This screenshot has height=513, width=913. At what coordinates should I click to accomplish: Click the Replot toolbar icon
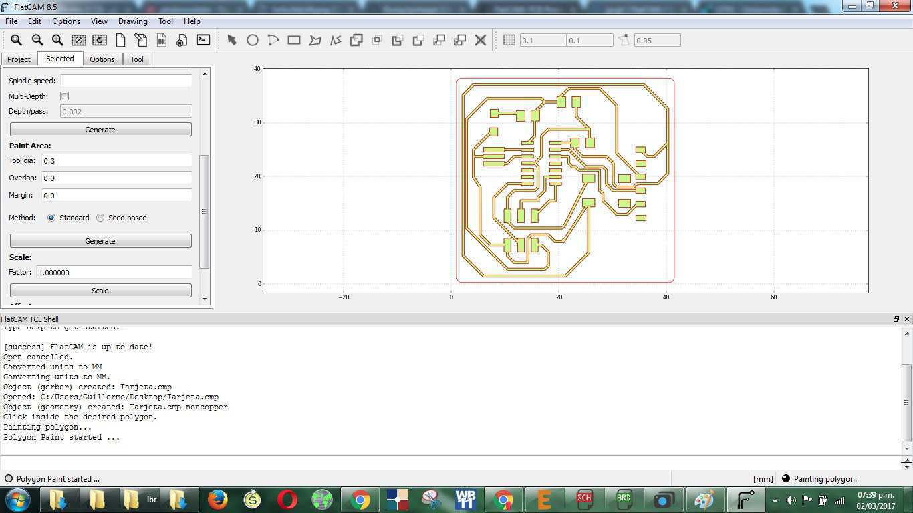(x=99, y=40)
